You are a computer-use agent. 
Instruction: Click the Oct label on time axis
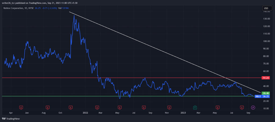click(60, 113)
